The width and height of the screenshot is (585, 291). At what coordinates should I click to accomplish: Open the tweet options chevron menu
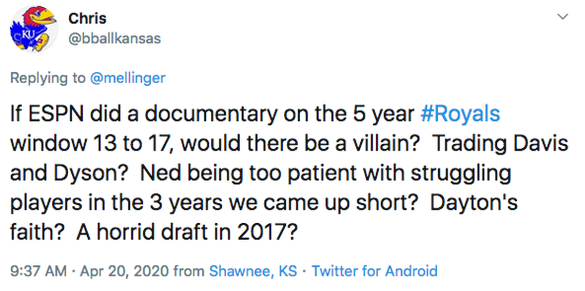coord(562,17)
